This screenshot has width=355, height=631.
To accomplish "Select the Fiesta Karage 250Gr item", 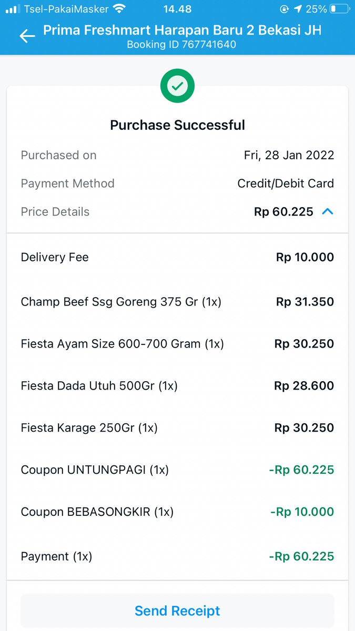I will (177, 428).
